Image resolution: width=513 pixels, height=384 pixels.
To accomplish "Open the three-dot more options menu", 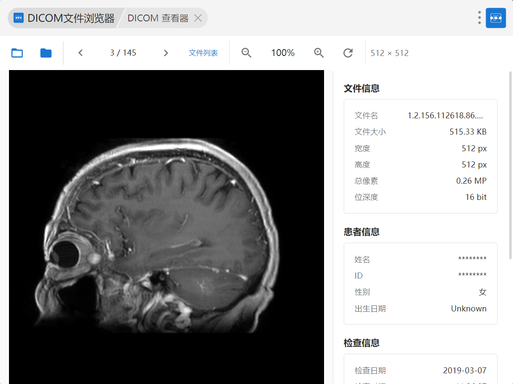I will coord(480,18).
